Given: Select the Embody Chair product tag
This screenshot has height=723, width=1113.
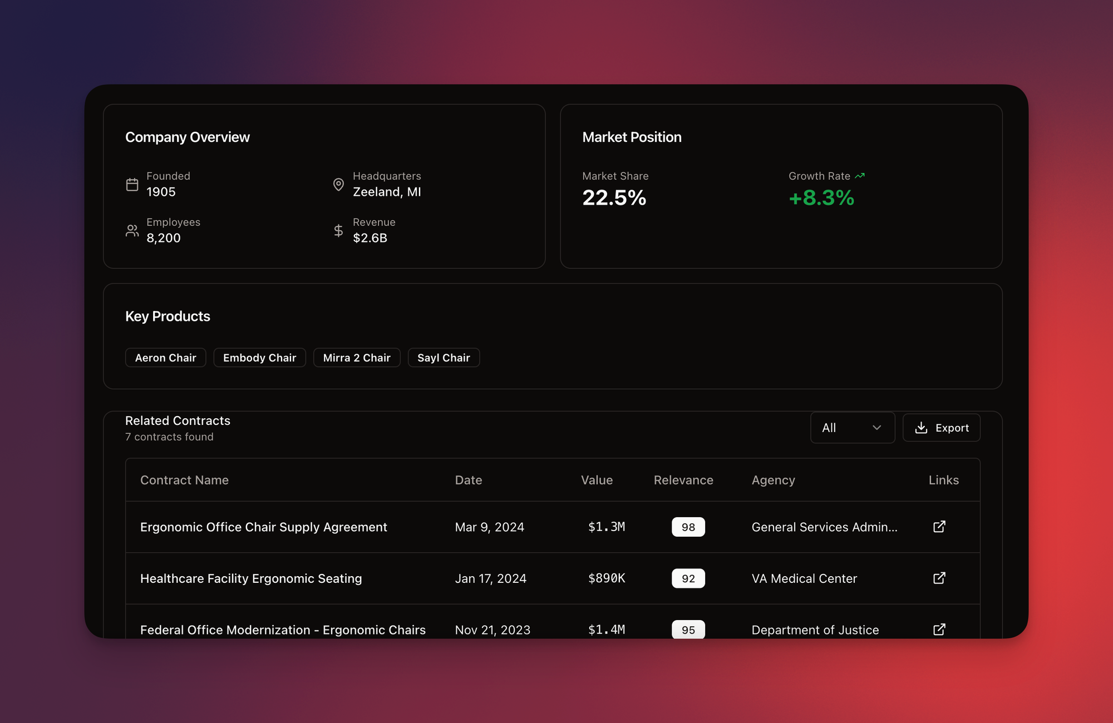Looking at the screenshot, I should point(259,358).
